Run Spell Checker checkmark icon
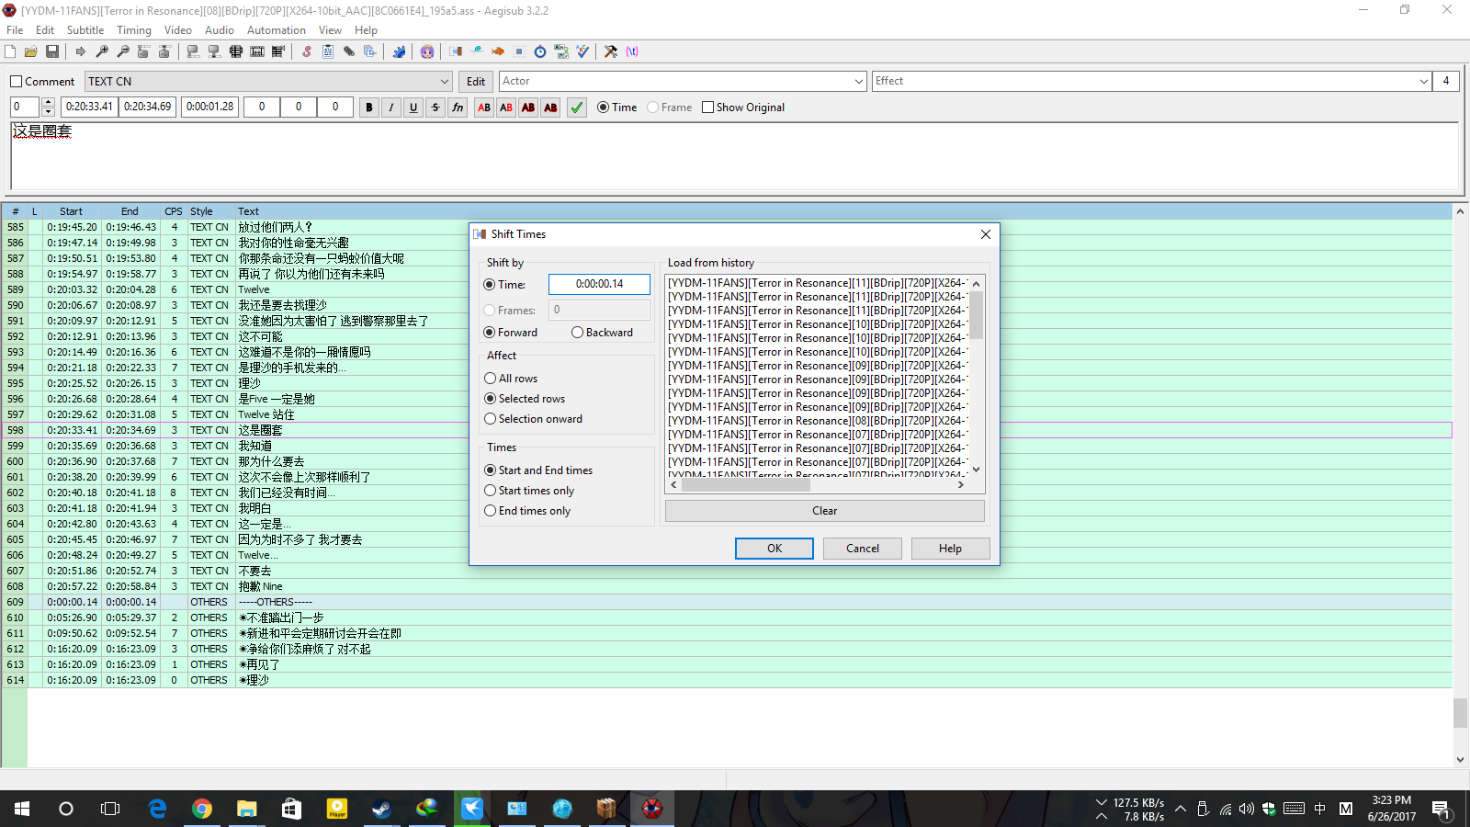 [582, 51]
